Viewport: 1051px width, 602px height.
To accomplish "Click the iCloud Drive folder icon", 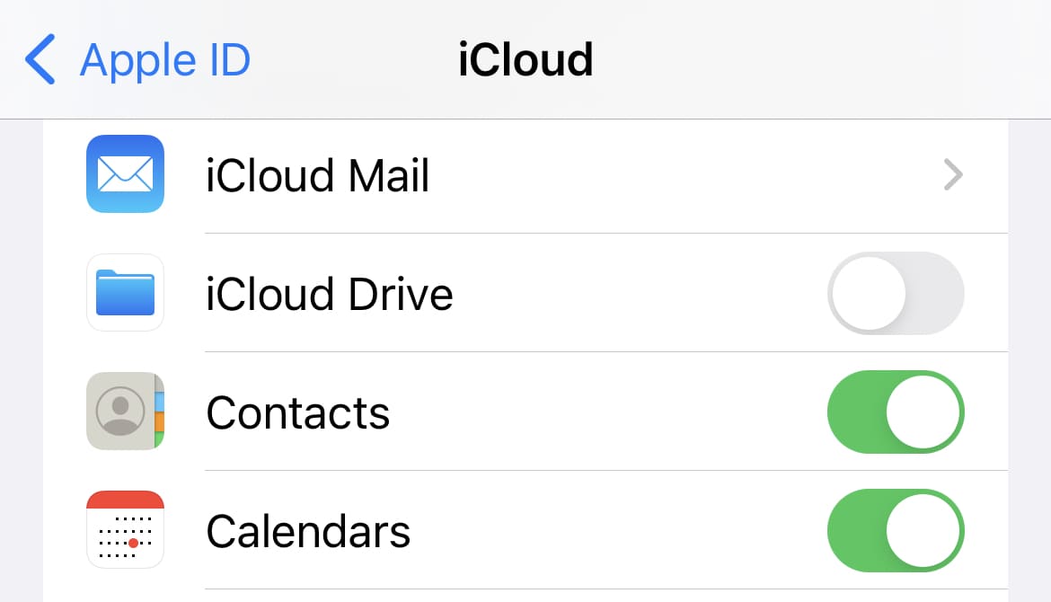I will click(x=125, y=293).
